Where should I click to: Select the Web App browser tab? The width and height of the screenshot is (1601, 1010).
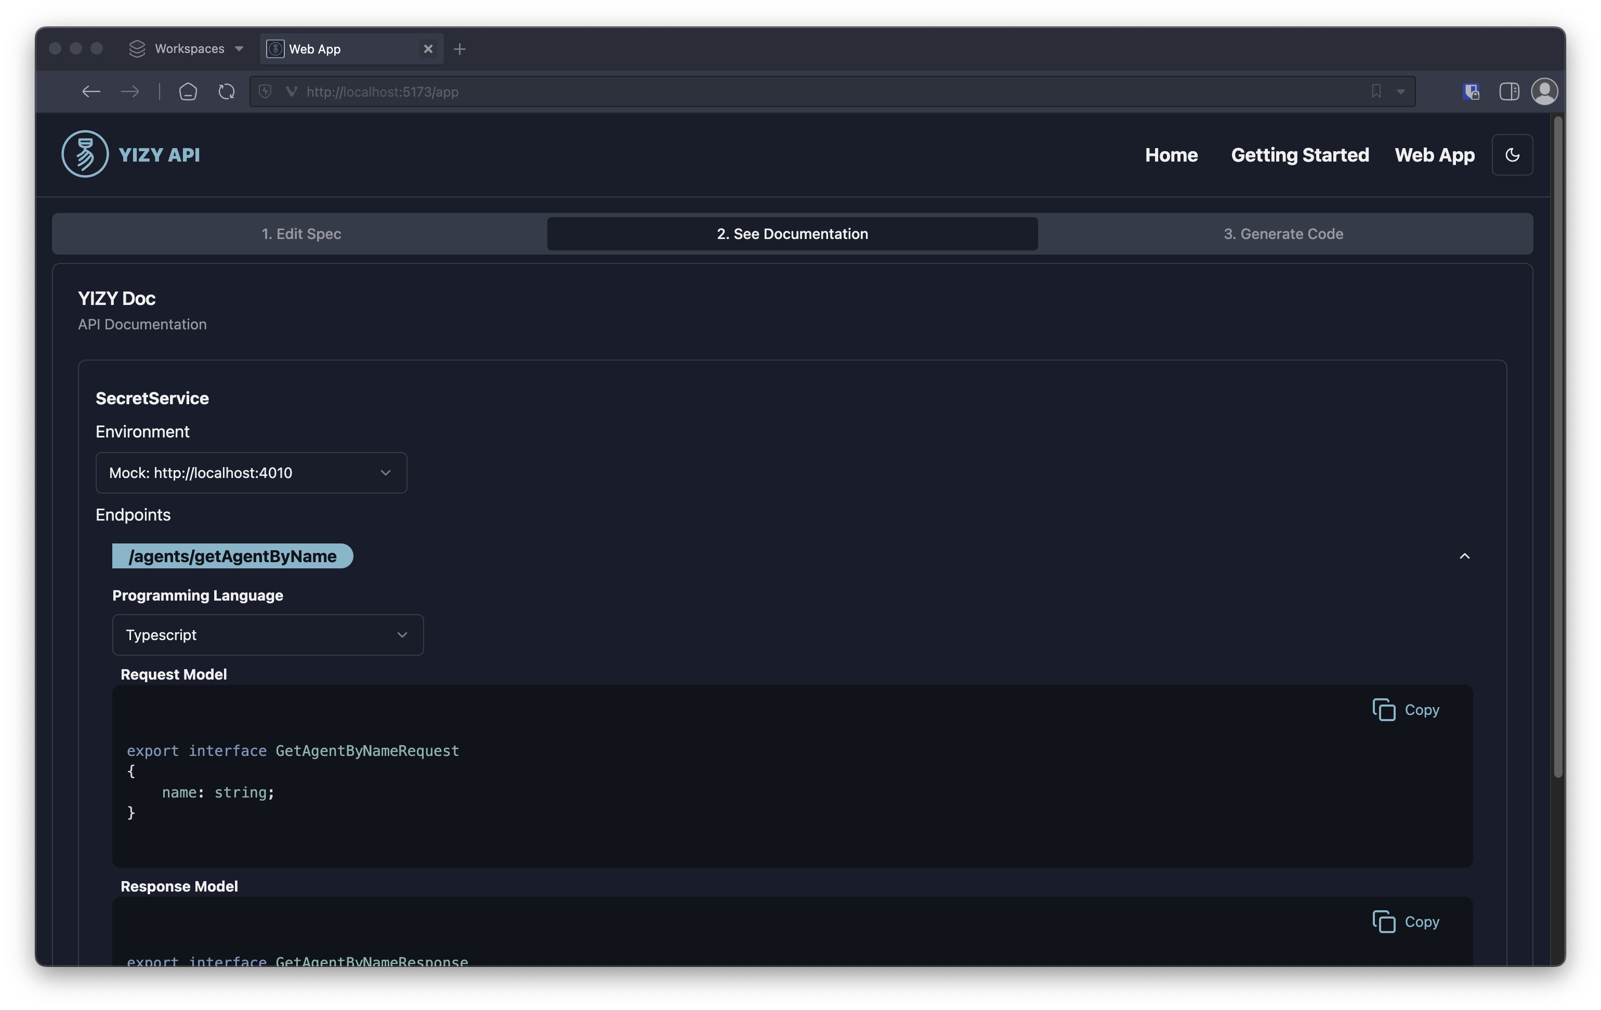(351, 48)
